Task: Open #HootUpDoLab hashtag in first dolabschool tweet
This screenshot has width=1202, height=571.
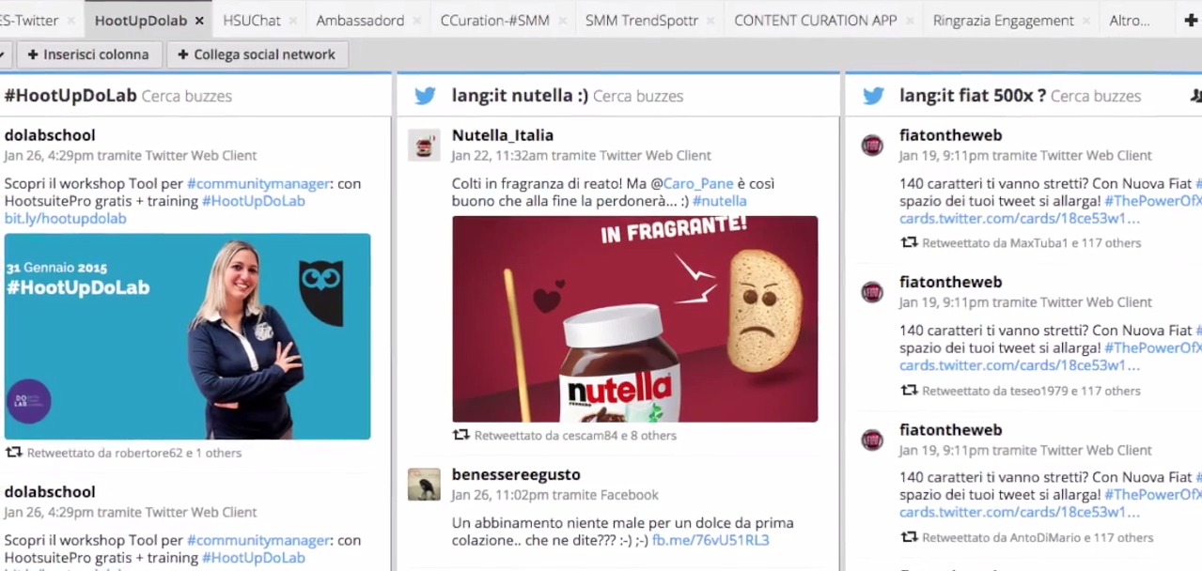Action: pos(254,201)
